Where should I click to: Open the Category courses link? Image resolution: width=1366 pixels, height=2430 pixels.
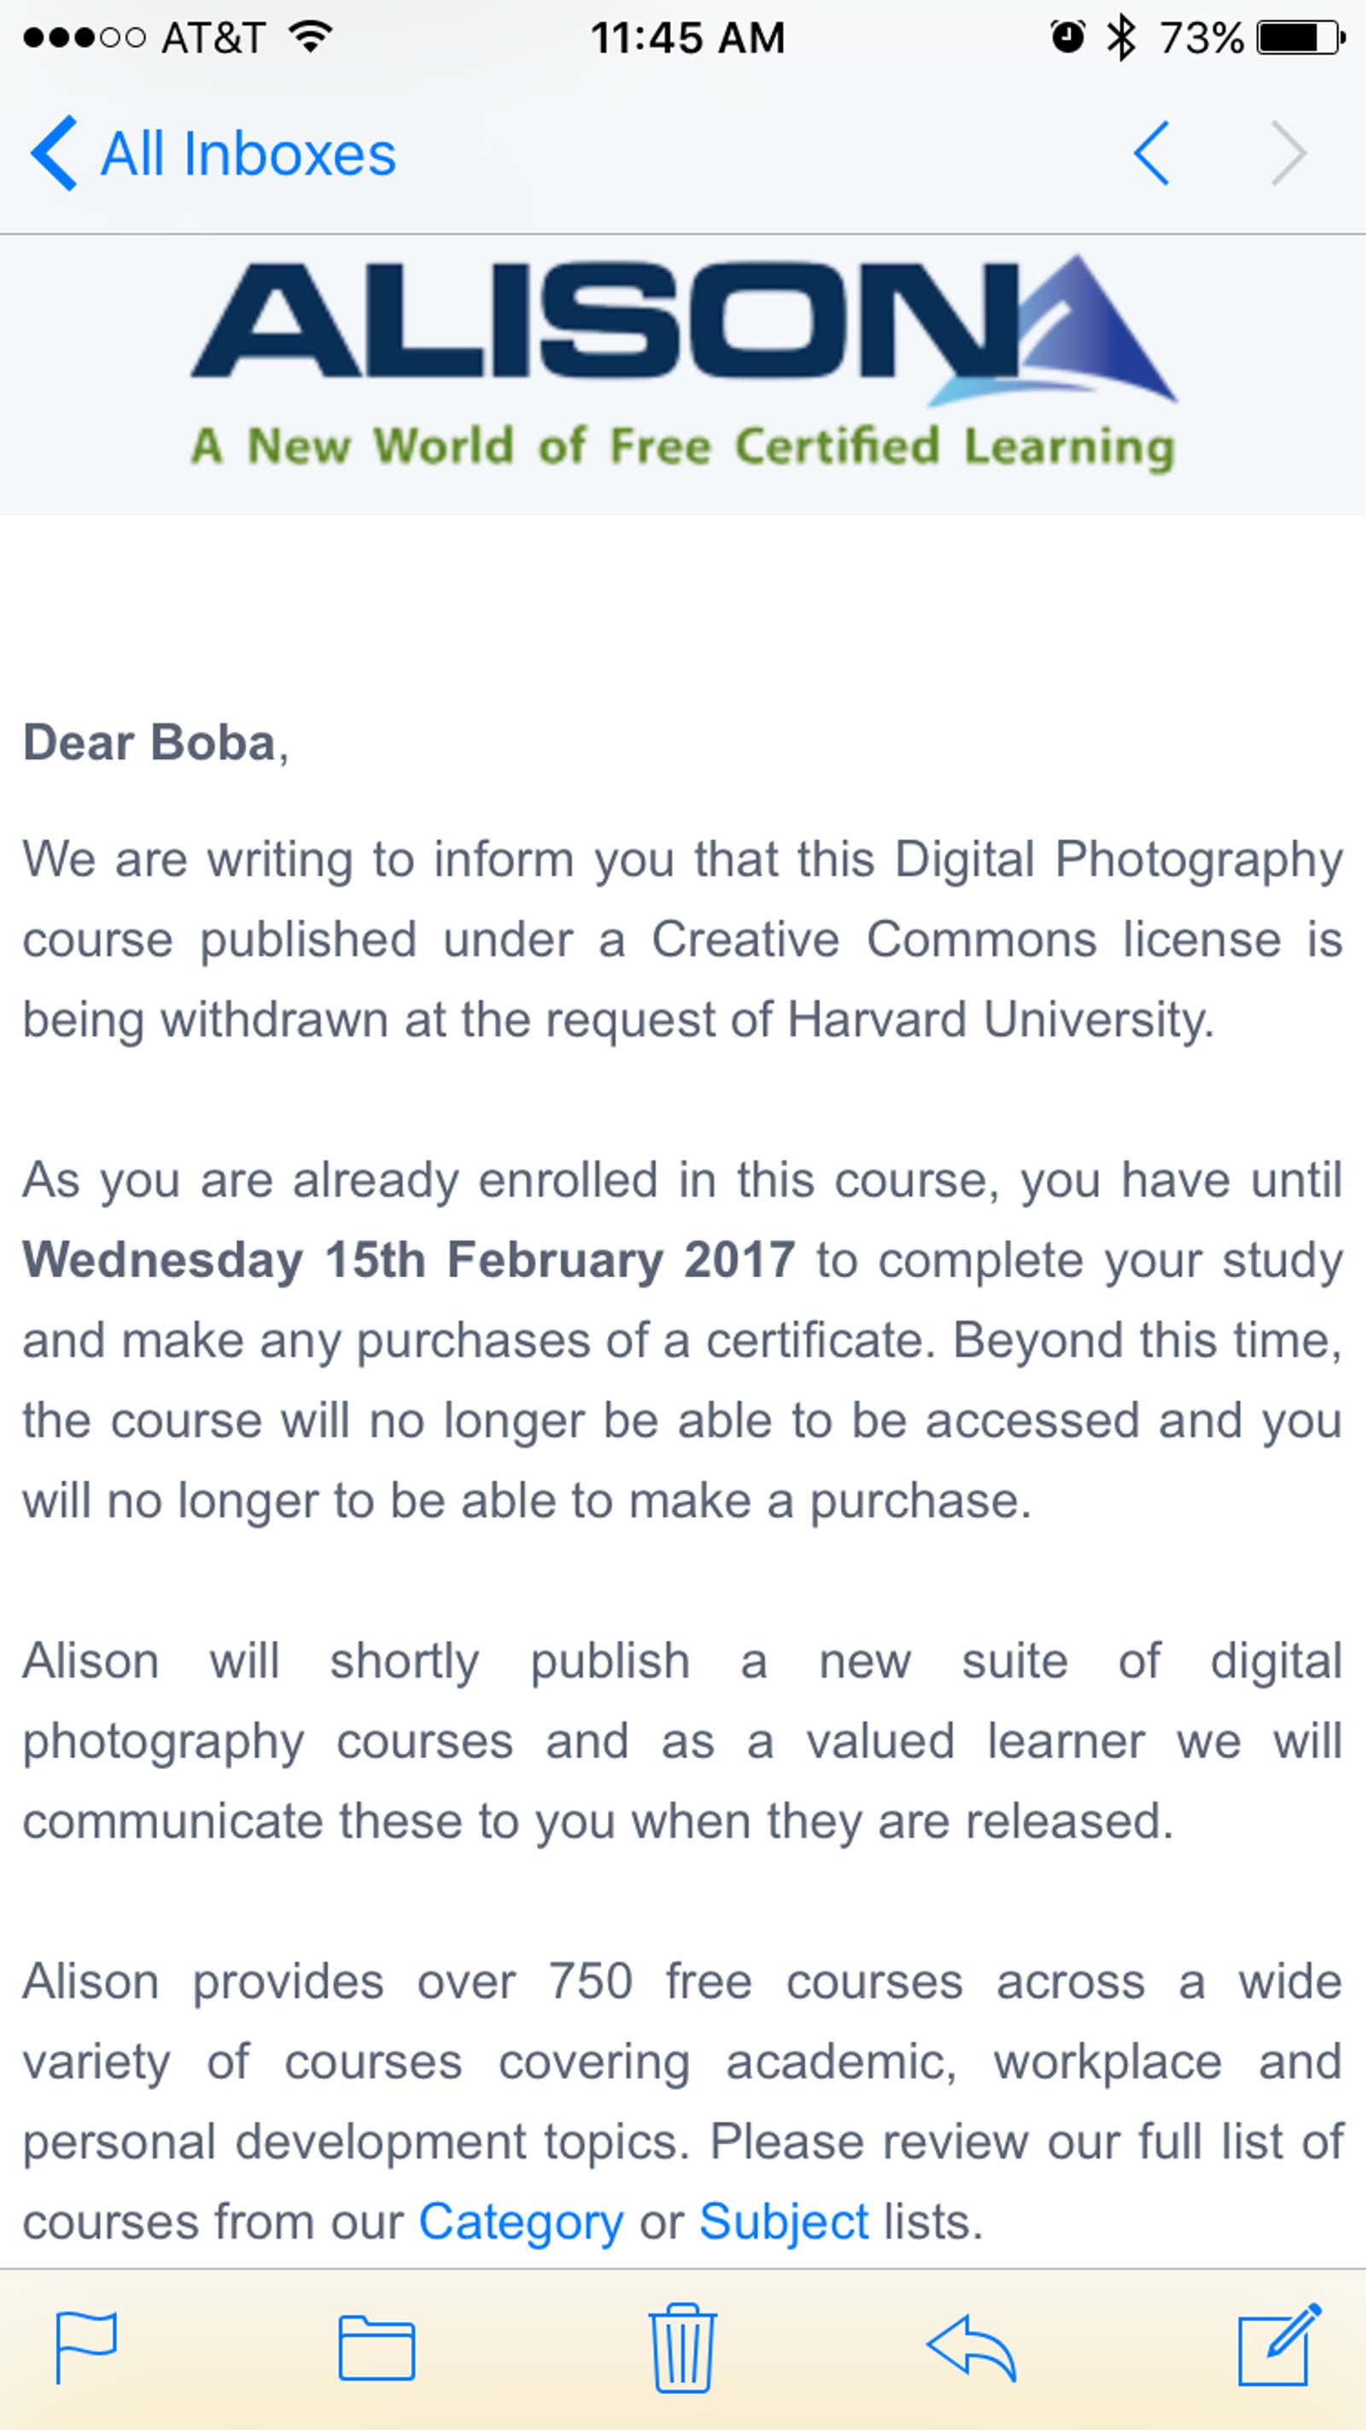(521, 2222)
